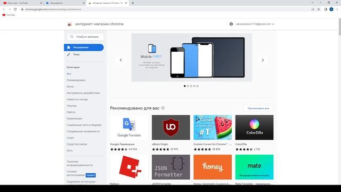Open the Roblox+ extension thumbnail
This screenshot has width=341, height=192.
click(129, 167)
